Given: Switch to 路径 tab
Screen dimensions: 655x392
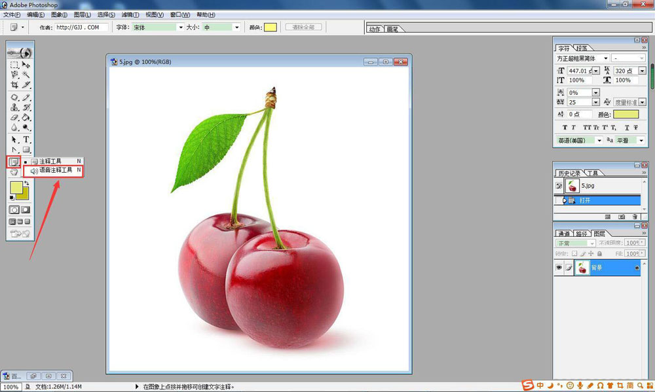Looking at the screenshot, I should pos(582,234).
